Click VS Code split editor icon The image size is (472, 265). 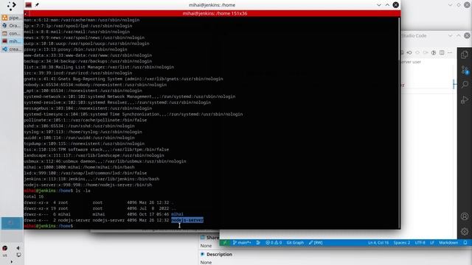click(x=442, y=52)
